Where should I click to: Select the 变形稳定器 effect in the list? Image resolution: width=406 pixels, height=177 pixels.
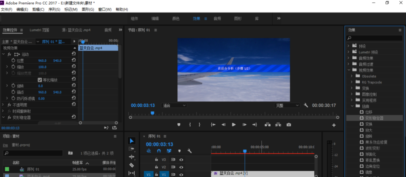pyautogui.click(x=374, y=118)
